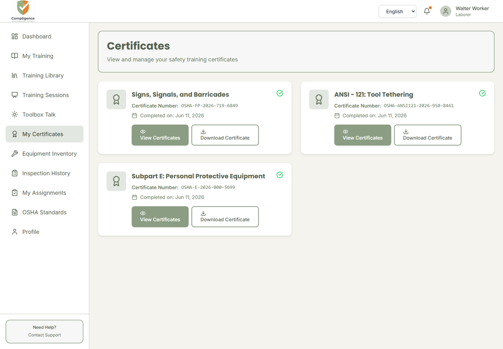This screenshot has height=349, width=503.
Task: Open the English language dropdown
Action: tap(397, 11)
